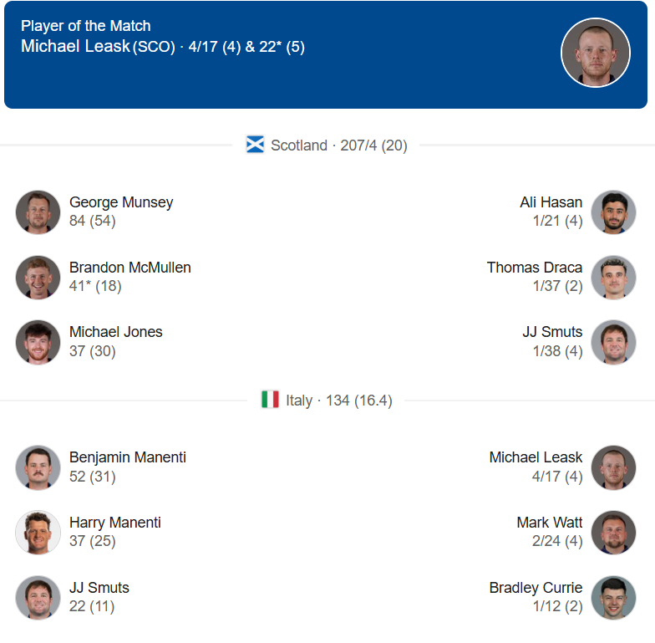
Task: Click George Munsey's avatar
Action: pyautogui.click(x=38, y=212)
